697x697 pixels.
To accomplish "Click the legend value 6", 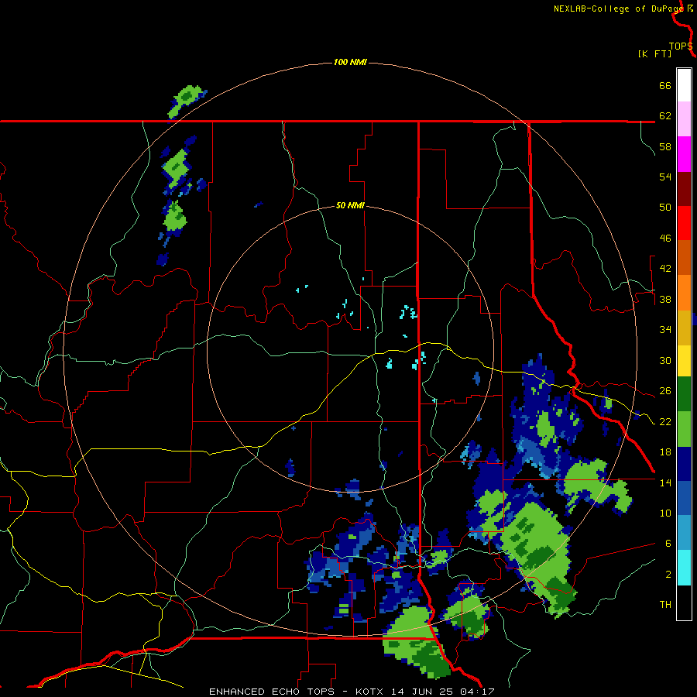I will point(668,544).
